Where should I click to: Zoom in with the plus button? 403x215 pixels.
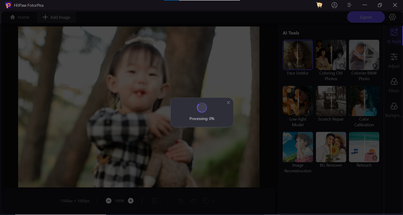point(131,201)
